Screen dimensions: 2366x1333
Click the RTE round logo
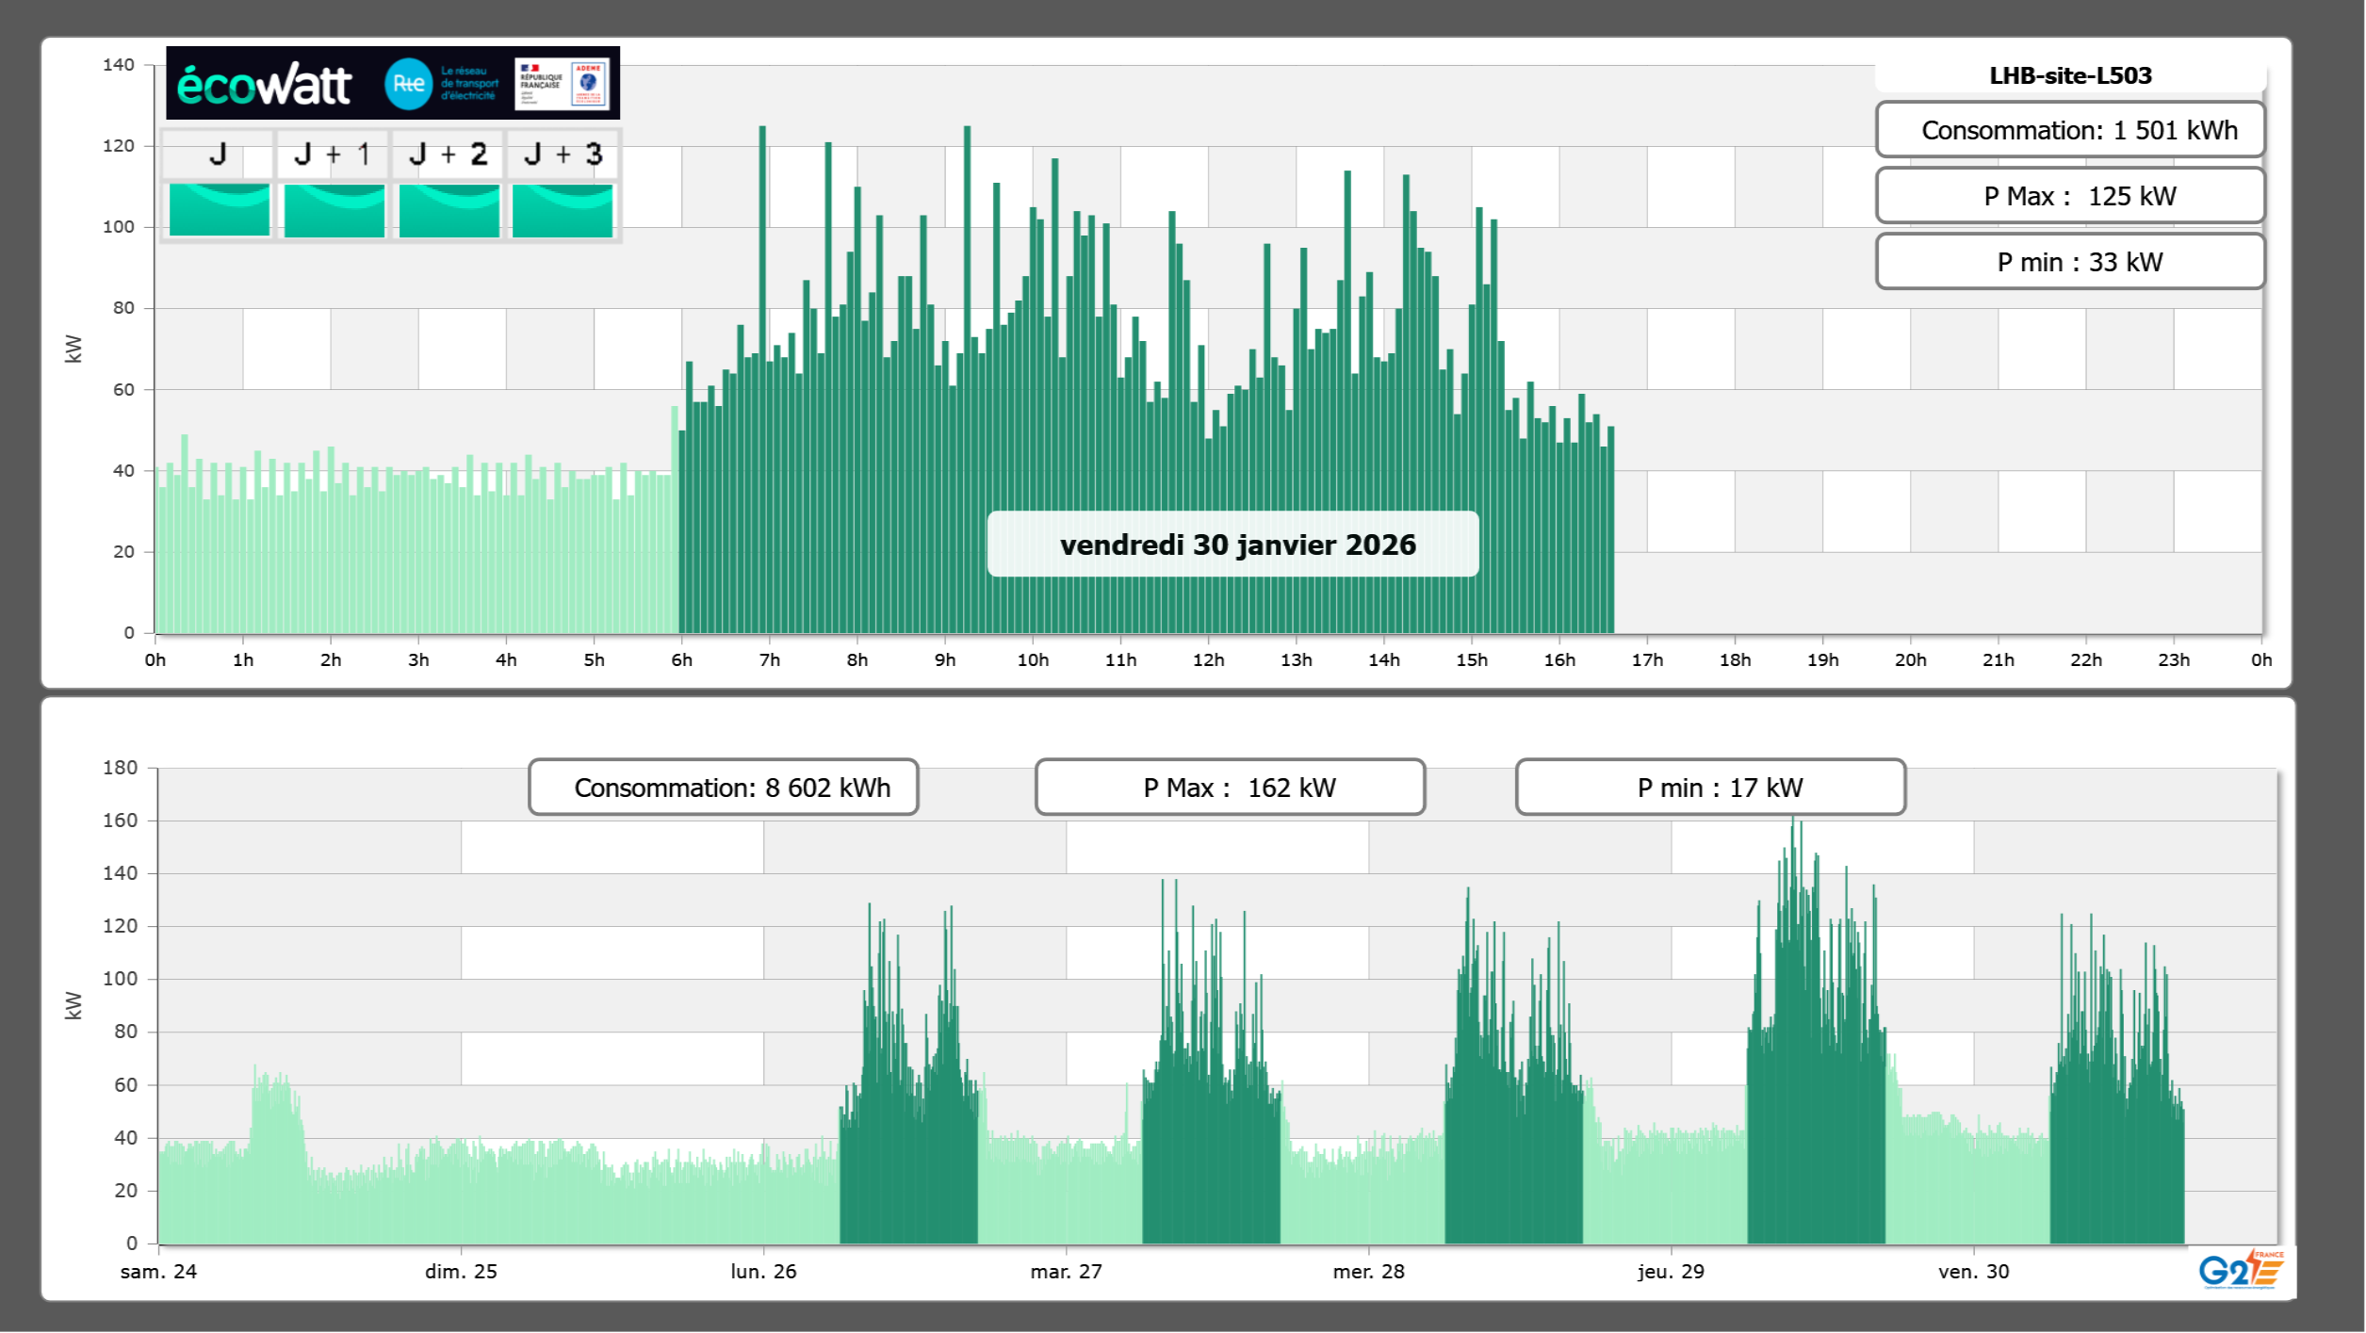(408, 84)
